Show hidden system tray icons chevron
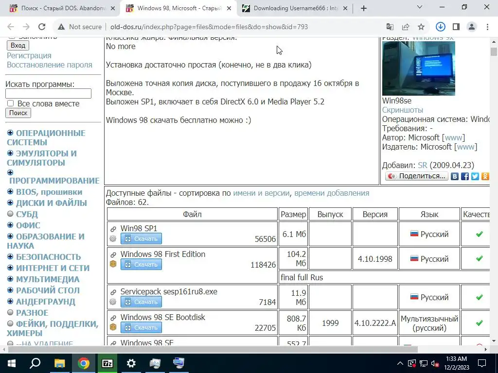498x373 pixels. [x=400, y=363]
